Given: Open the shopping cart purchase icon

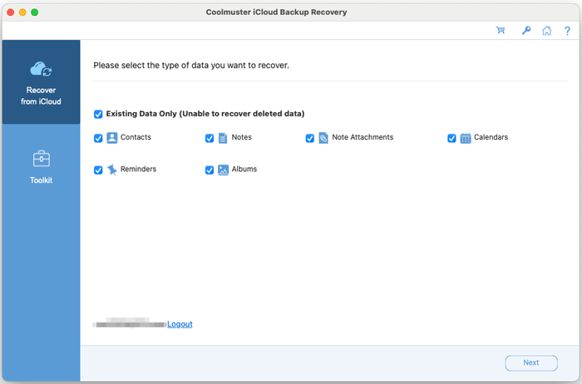Looking at the screenshot, I should 501,31.
